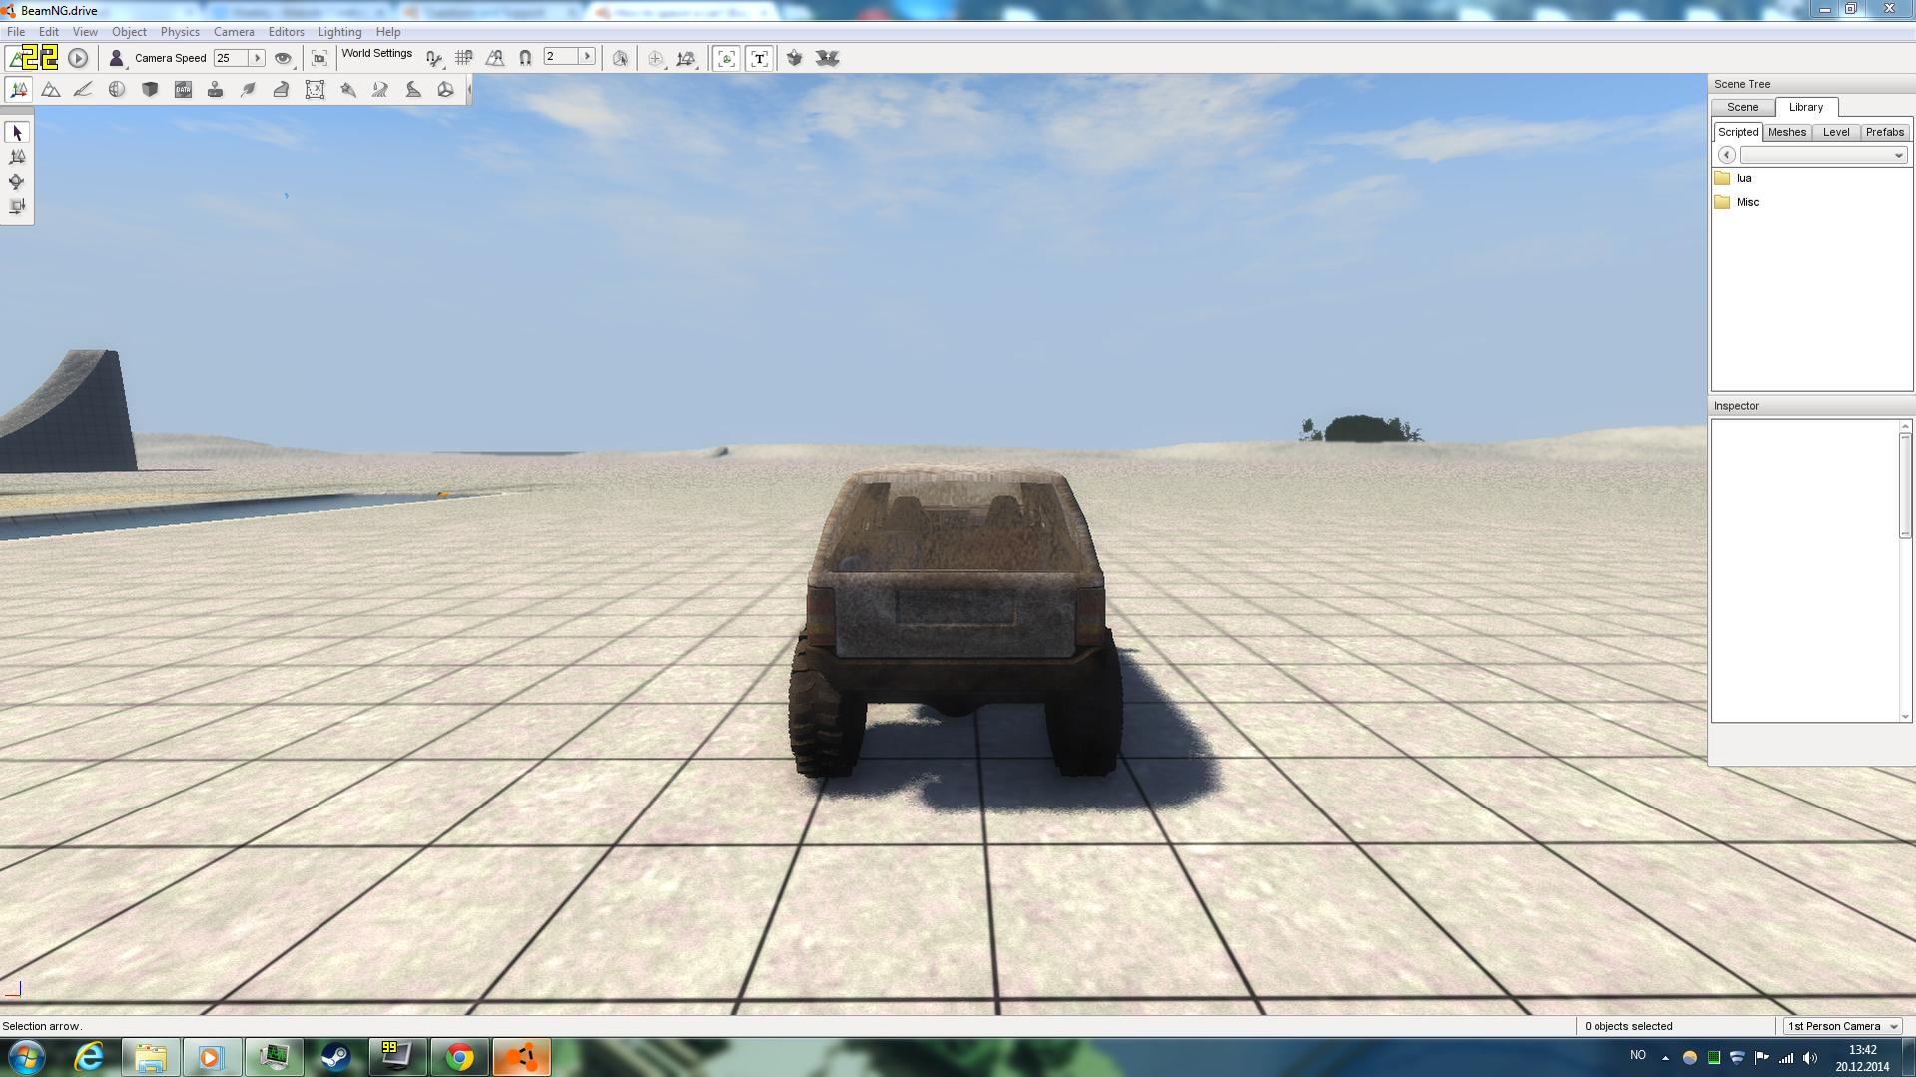Open the Camera menu

234,32
